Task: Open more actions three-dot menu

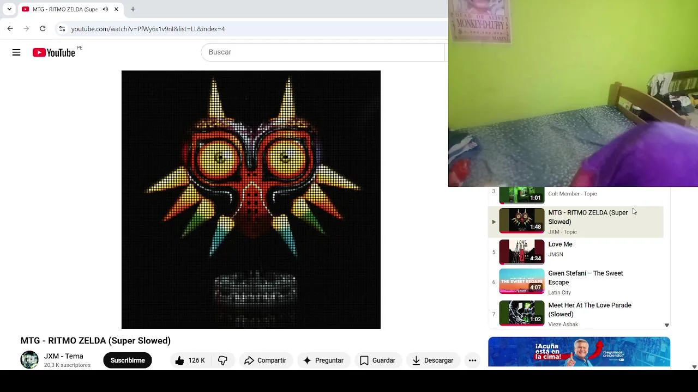Action: coord(472,360)
